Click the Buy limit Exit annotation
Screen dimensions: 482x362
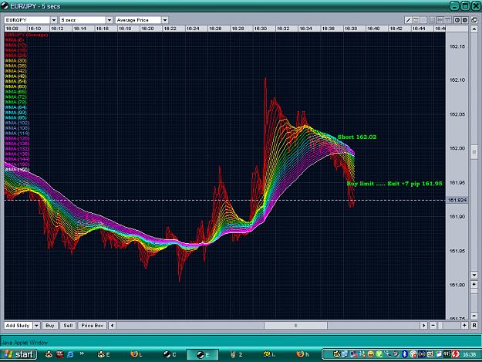click(394, 184)
